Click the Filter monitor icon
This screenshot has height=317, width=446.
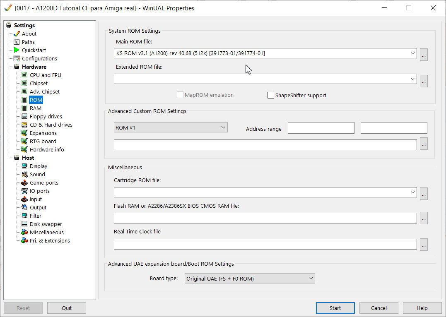24,216
